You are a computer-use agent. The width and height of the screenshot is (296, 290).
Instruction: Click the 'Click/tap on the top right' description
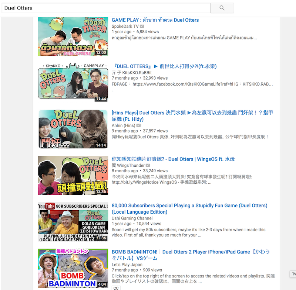pyautogui.click(x=193, y=279)
